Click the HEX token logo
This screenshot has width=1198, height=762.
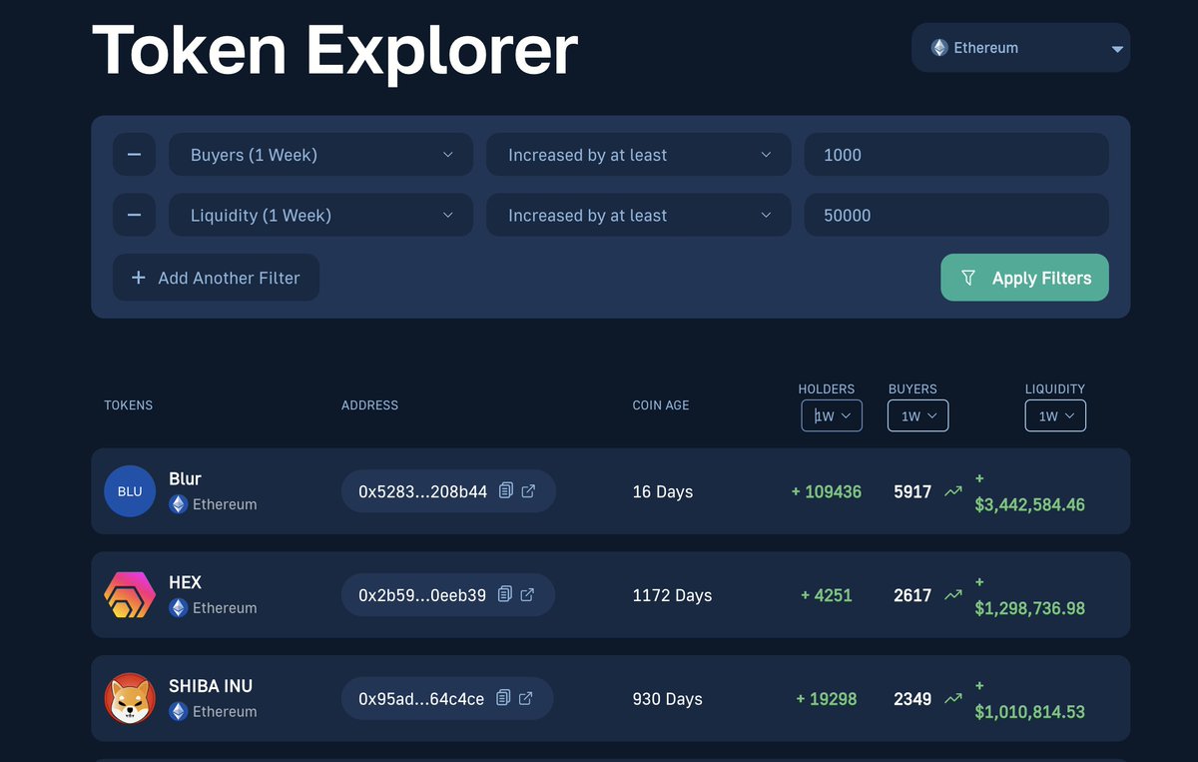click(x=130, y=595)
